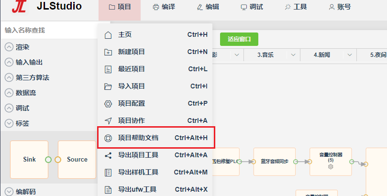The image size is (387, 196).
Task: Toggle the 编解码 category arrow
Action: [x=9, y=192]
